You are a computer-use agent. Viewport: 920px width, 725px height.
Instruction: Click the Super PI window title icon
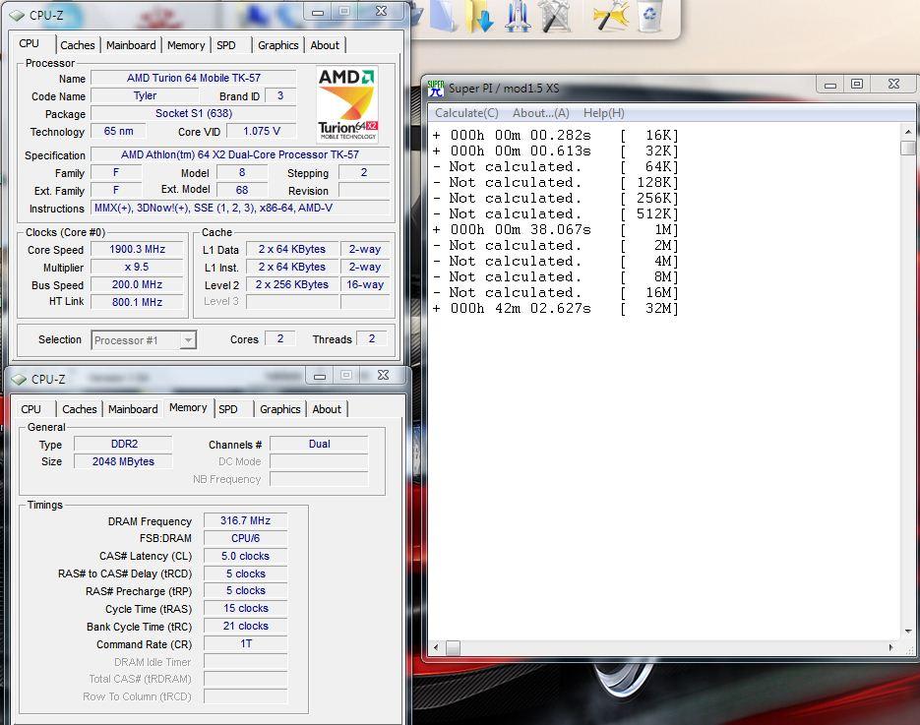(x=436, y=89)
